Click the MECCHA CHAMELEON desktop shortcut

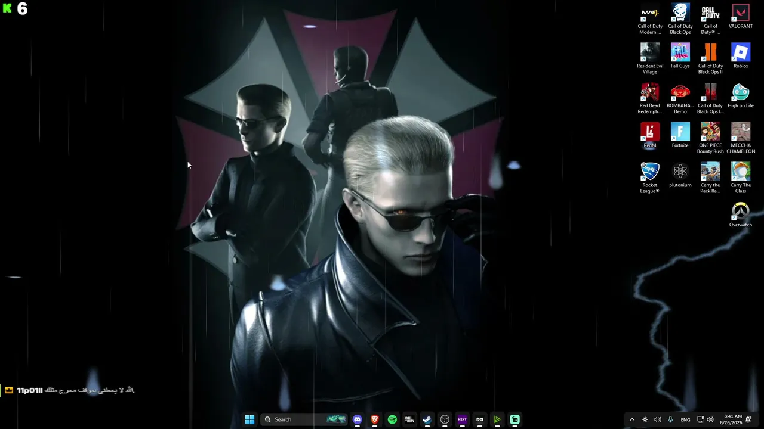(741, 139)
